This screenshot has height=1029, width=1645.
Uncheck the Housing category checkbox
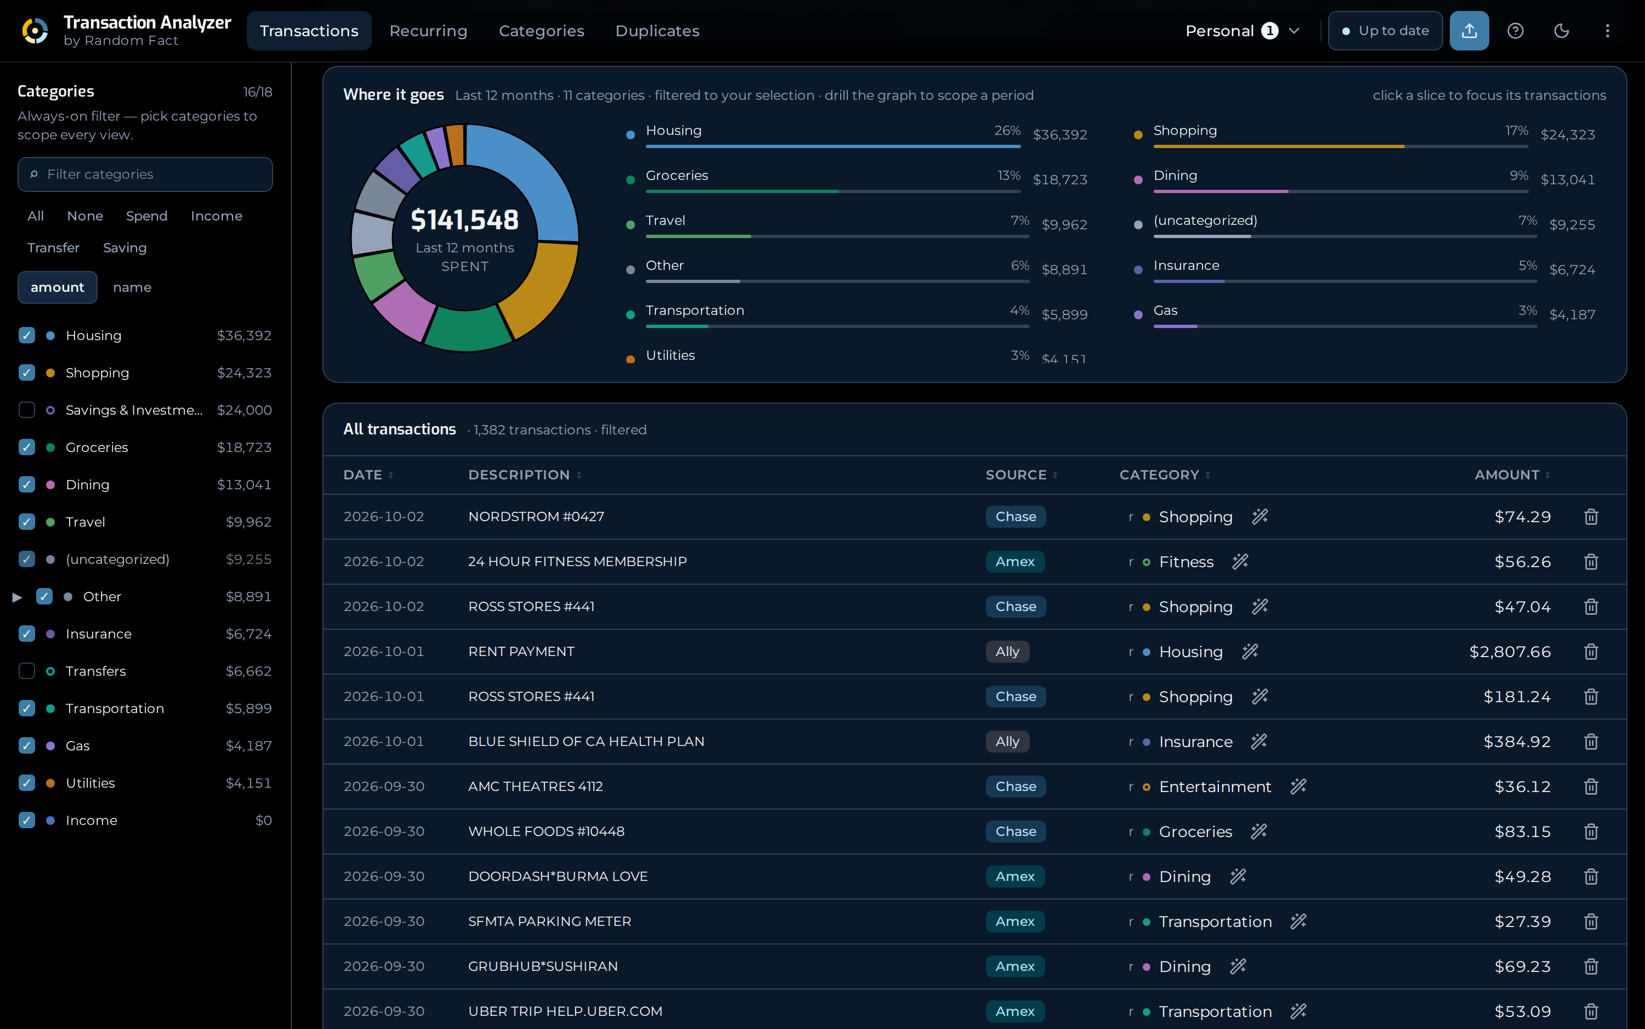pos(26,335)
